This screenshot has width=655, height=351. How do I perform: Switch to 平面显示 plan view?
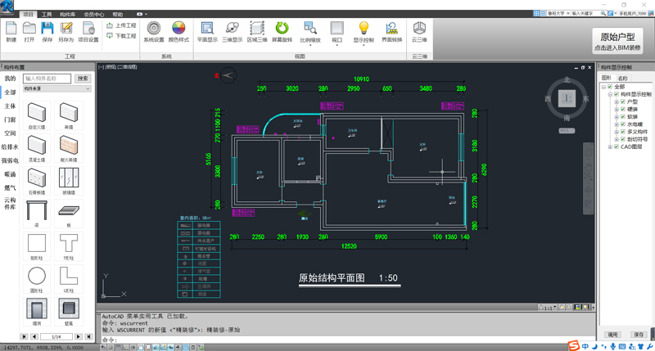[207, 32]
